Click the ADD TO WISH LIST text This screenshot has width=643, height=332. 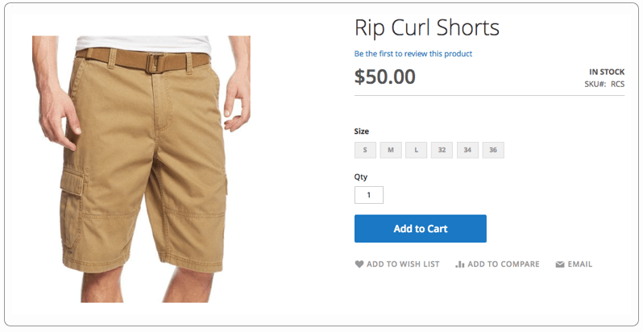pyautogui.click(x=403, y=264)
